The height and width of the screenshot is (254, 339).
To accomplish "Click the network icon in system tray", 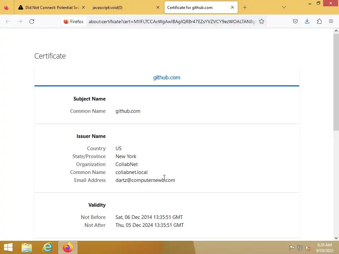I will click(300, 247).
